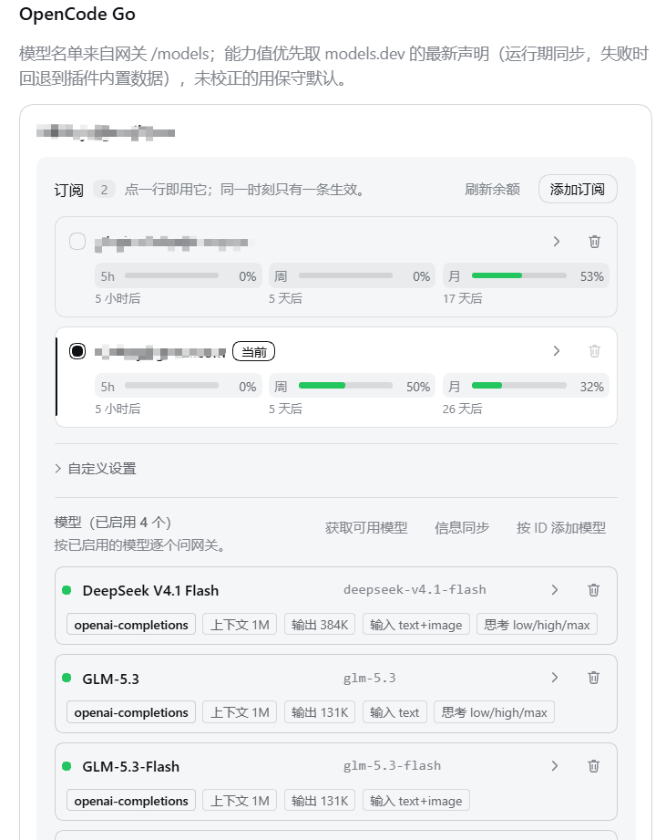Delete the first subscription with 53% monthly usage

click(x=594, y=242)
